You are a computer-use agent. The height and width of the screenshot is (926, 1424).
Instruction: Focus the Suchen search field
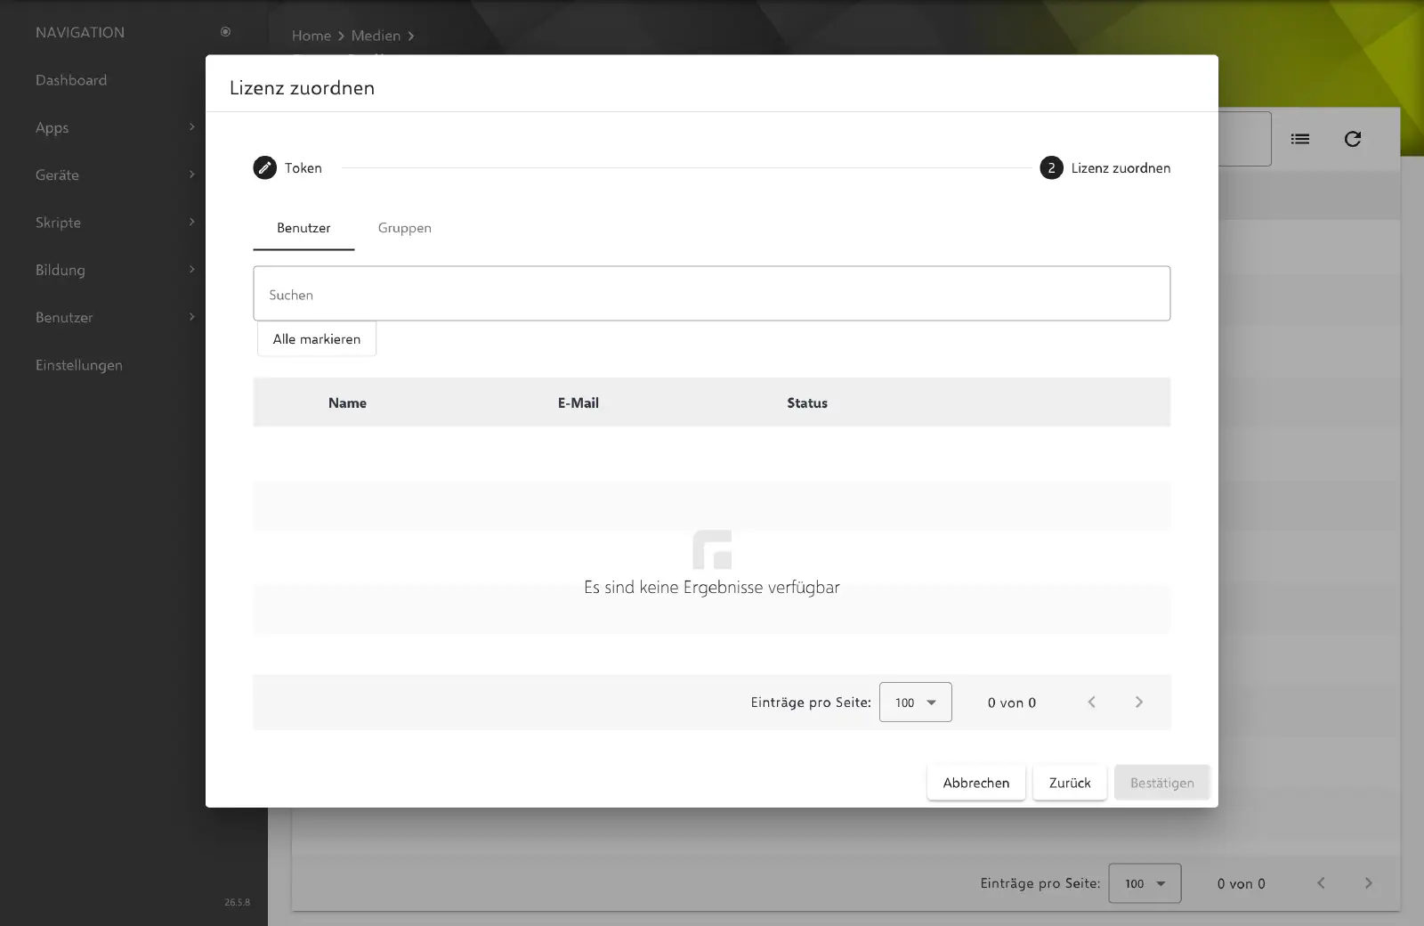tap(711, 294)
